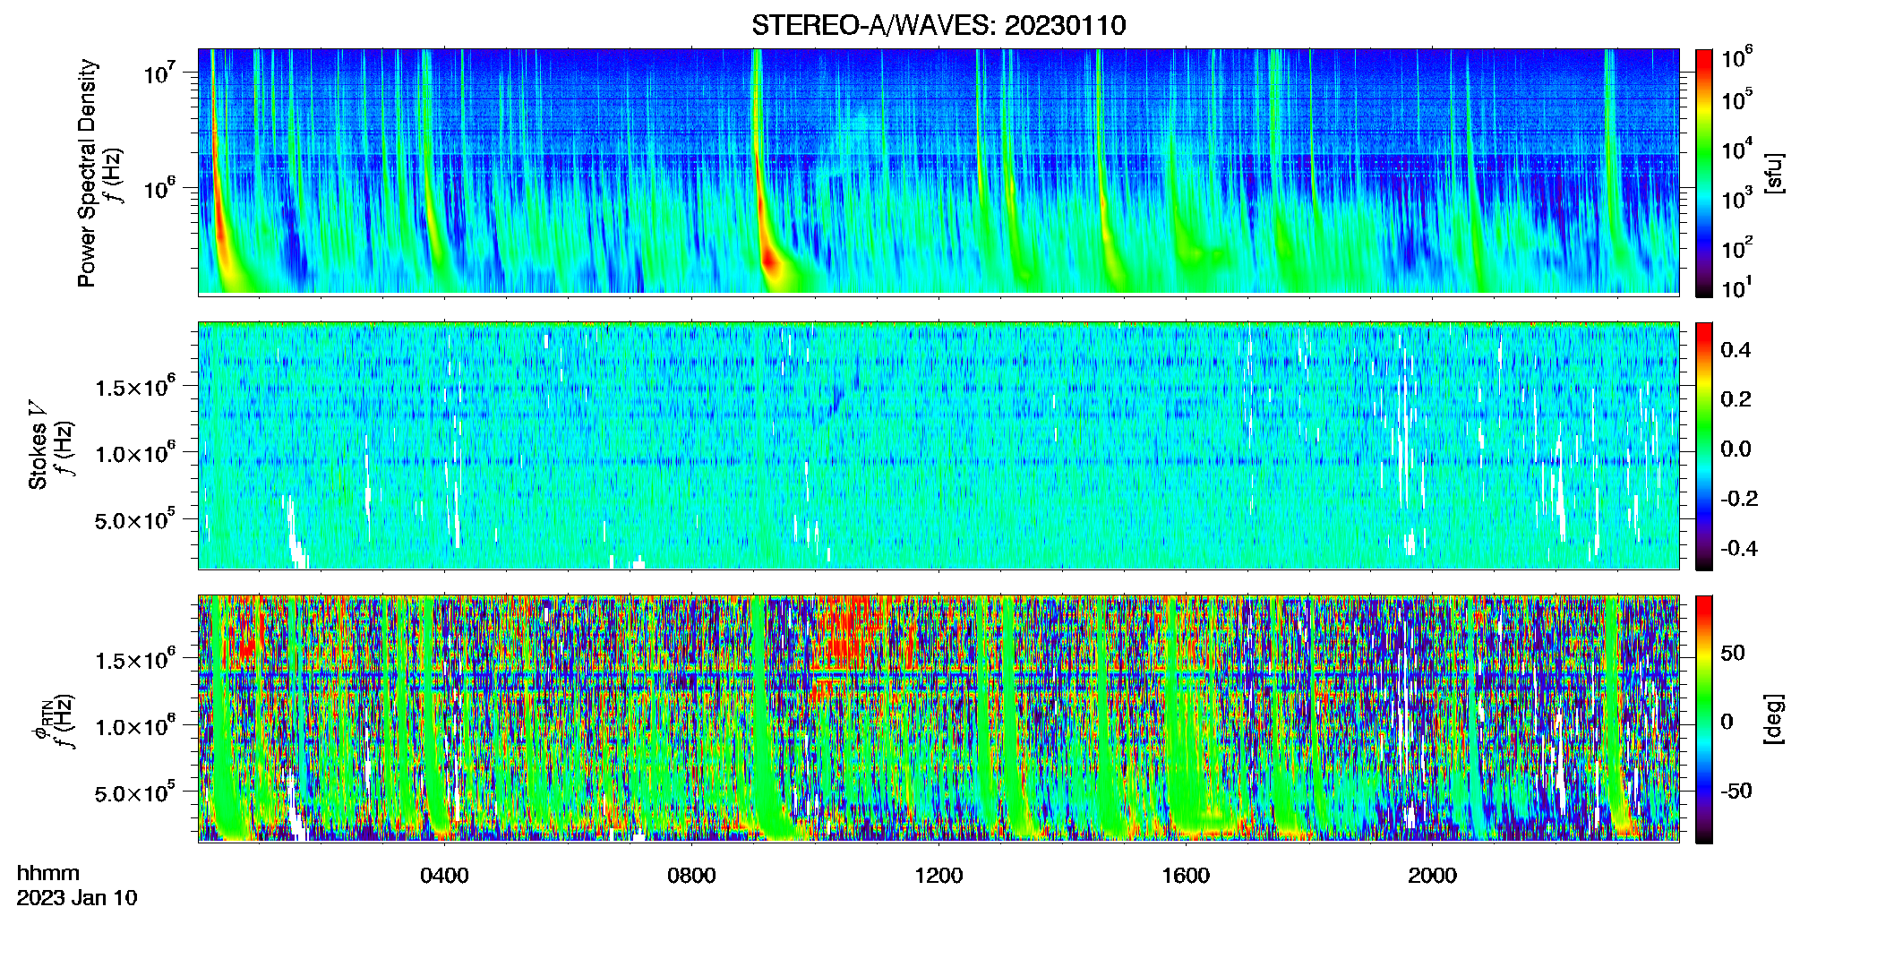Image resolution: width=1877 pixels, height=967 pixels.
Task: Select the hhmm time format label
Action: click(x=48, y=873)
